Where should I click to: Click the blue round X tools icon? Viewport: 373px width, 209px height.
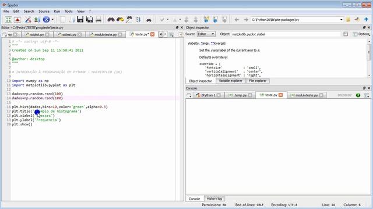[x=46, y=20]
